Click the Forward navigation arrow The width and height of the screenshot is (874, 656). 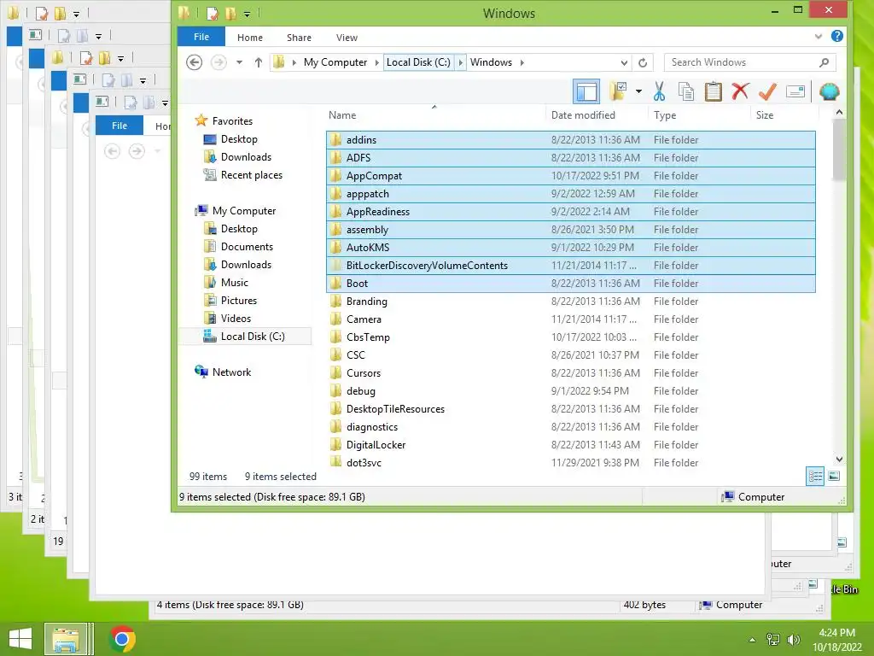(x=218, y=61)
